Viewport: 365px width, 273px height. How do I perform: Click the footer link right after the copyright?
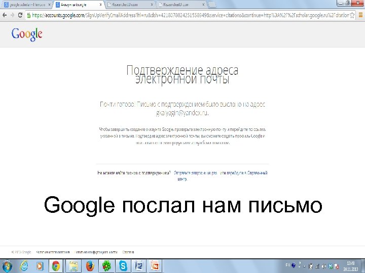(53, 252)
